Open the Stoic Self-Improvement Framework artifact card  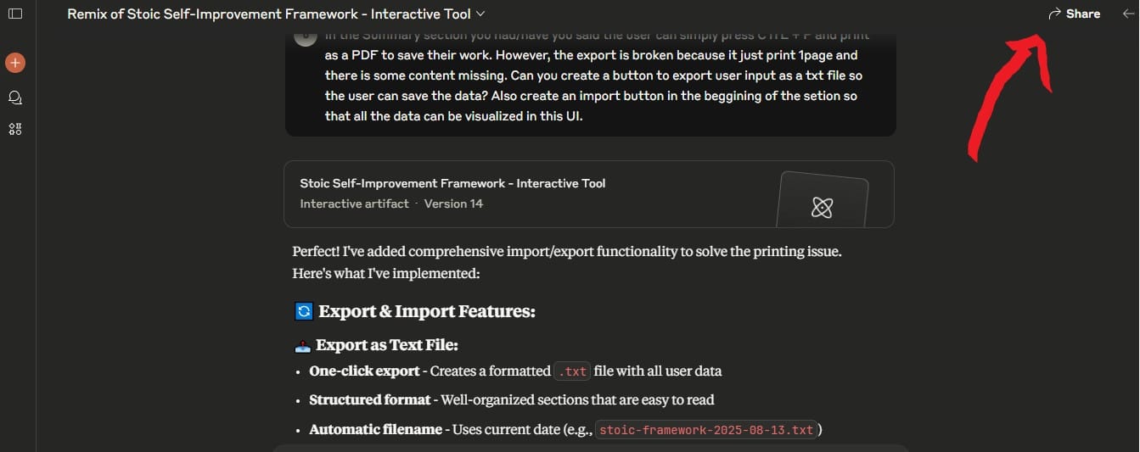pyautogui.click(x=589, y=194)
